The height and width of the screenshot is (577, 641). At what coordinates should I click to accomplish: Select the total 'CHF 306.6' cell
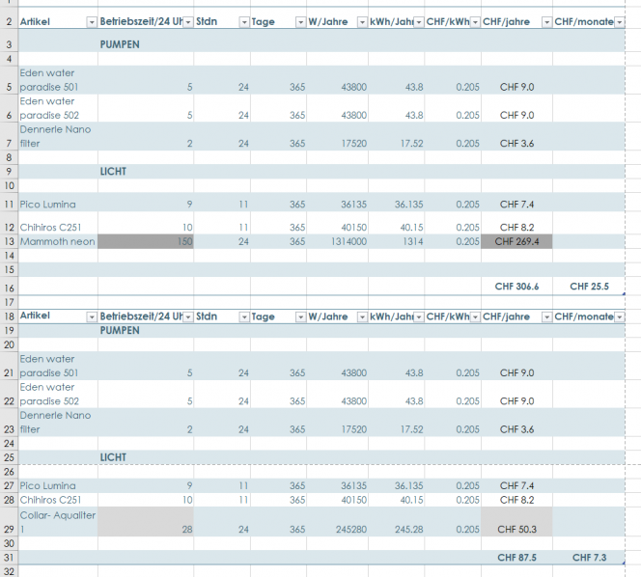[516, 286]
